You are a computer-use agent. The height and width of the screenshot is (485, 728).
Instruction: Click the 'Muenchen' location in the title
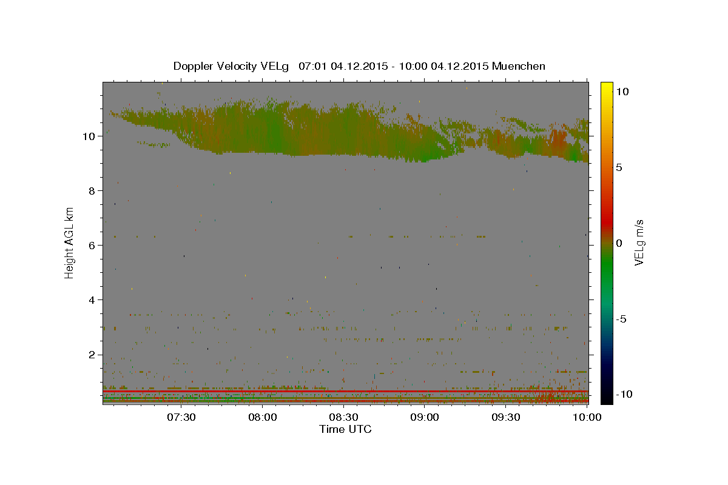[519, 66]
